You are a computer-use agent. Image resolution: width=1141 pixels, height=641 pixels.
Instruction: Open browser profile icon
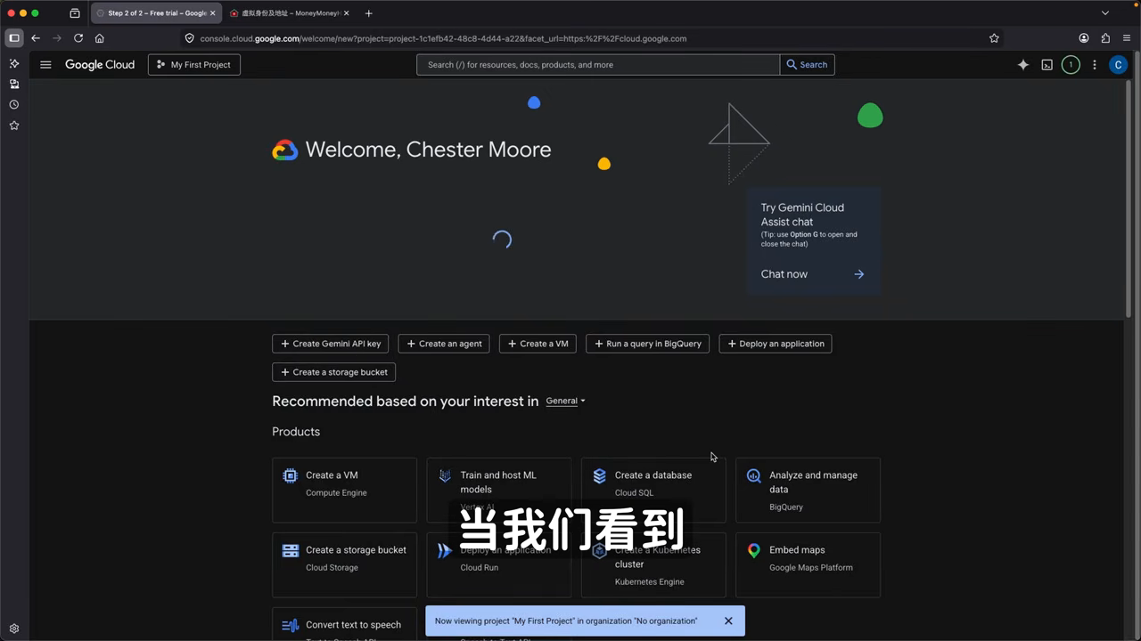pyautogui.click(x=1084, y=38)
